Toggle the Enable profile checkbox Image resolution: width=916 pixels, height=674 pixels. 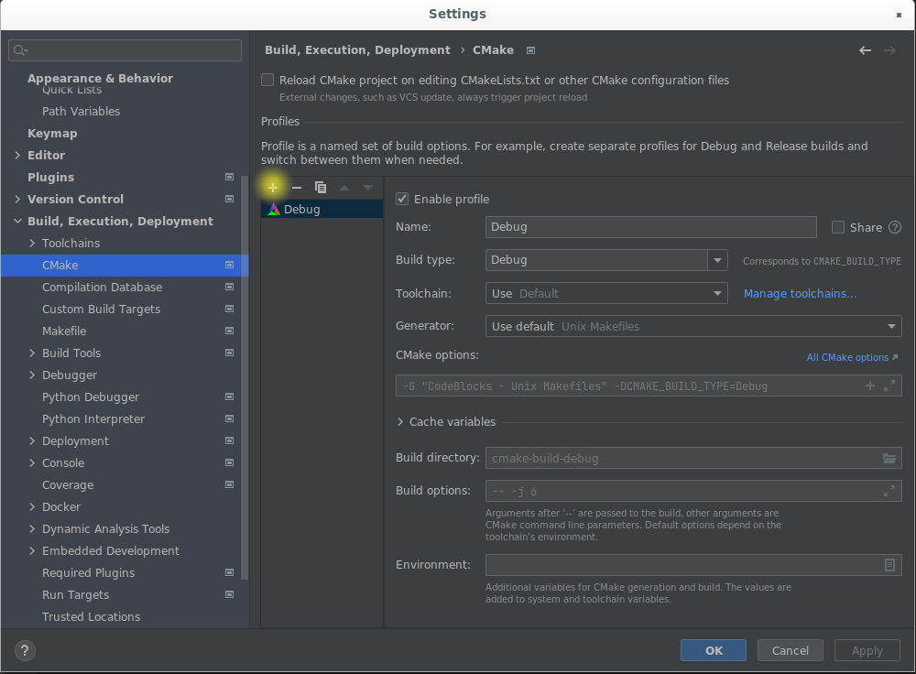(402, 199)
